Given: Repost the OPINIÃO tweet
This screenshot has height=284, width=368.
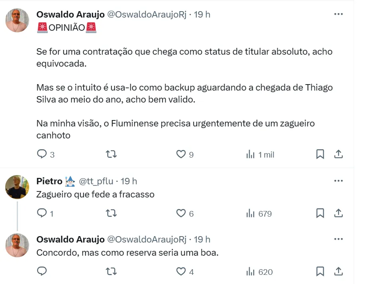Looking at the screenshot, I should pyautogui.click(x=112, y=154).
